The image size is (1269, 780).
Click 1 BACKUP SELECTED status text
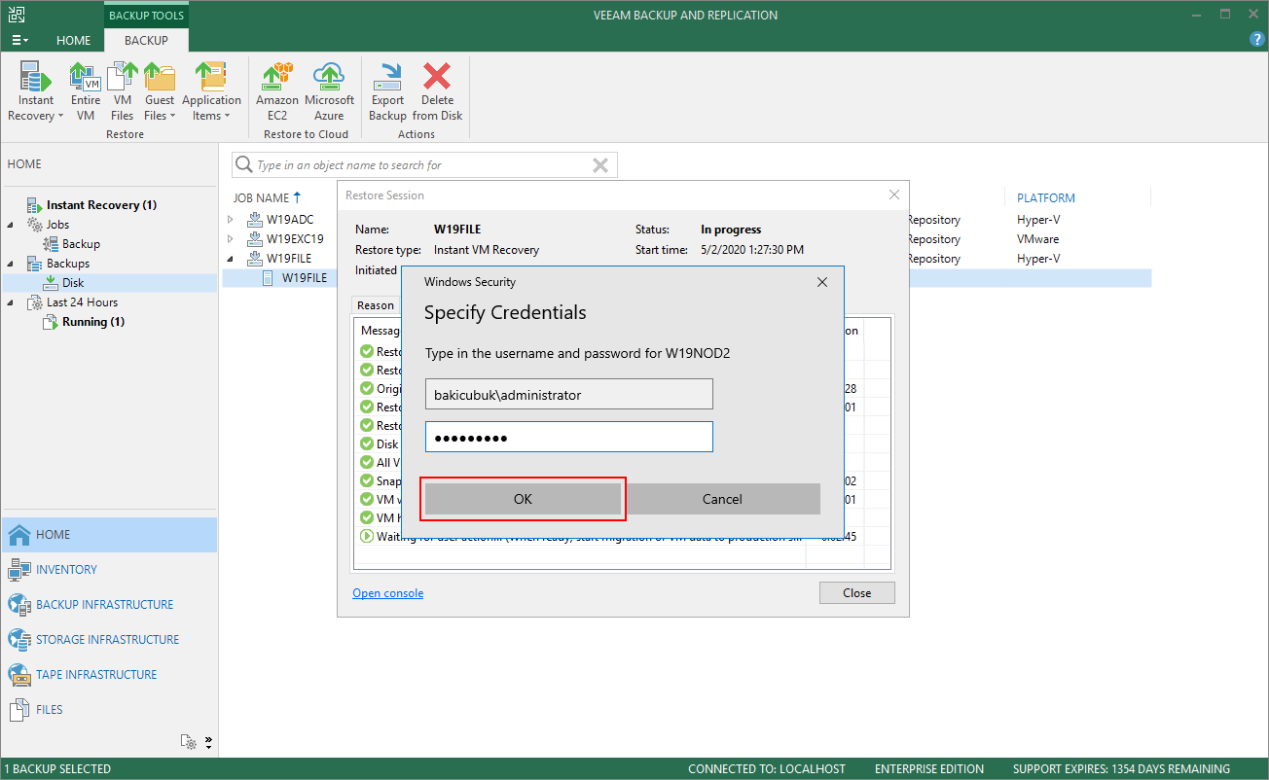[57, 769]
